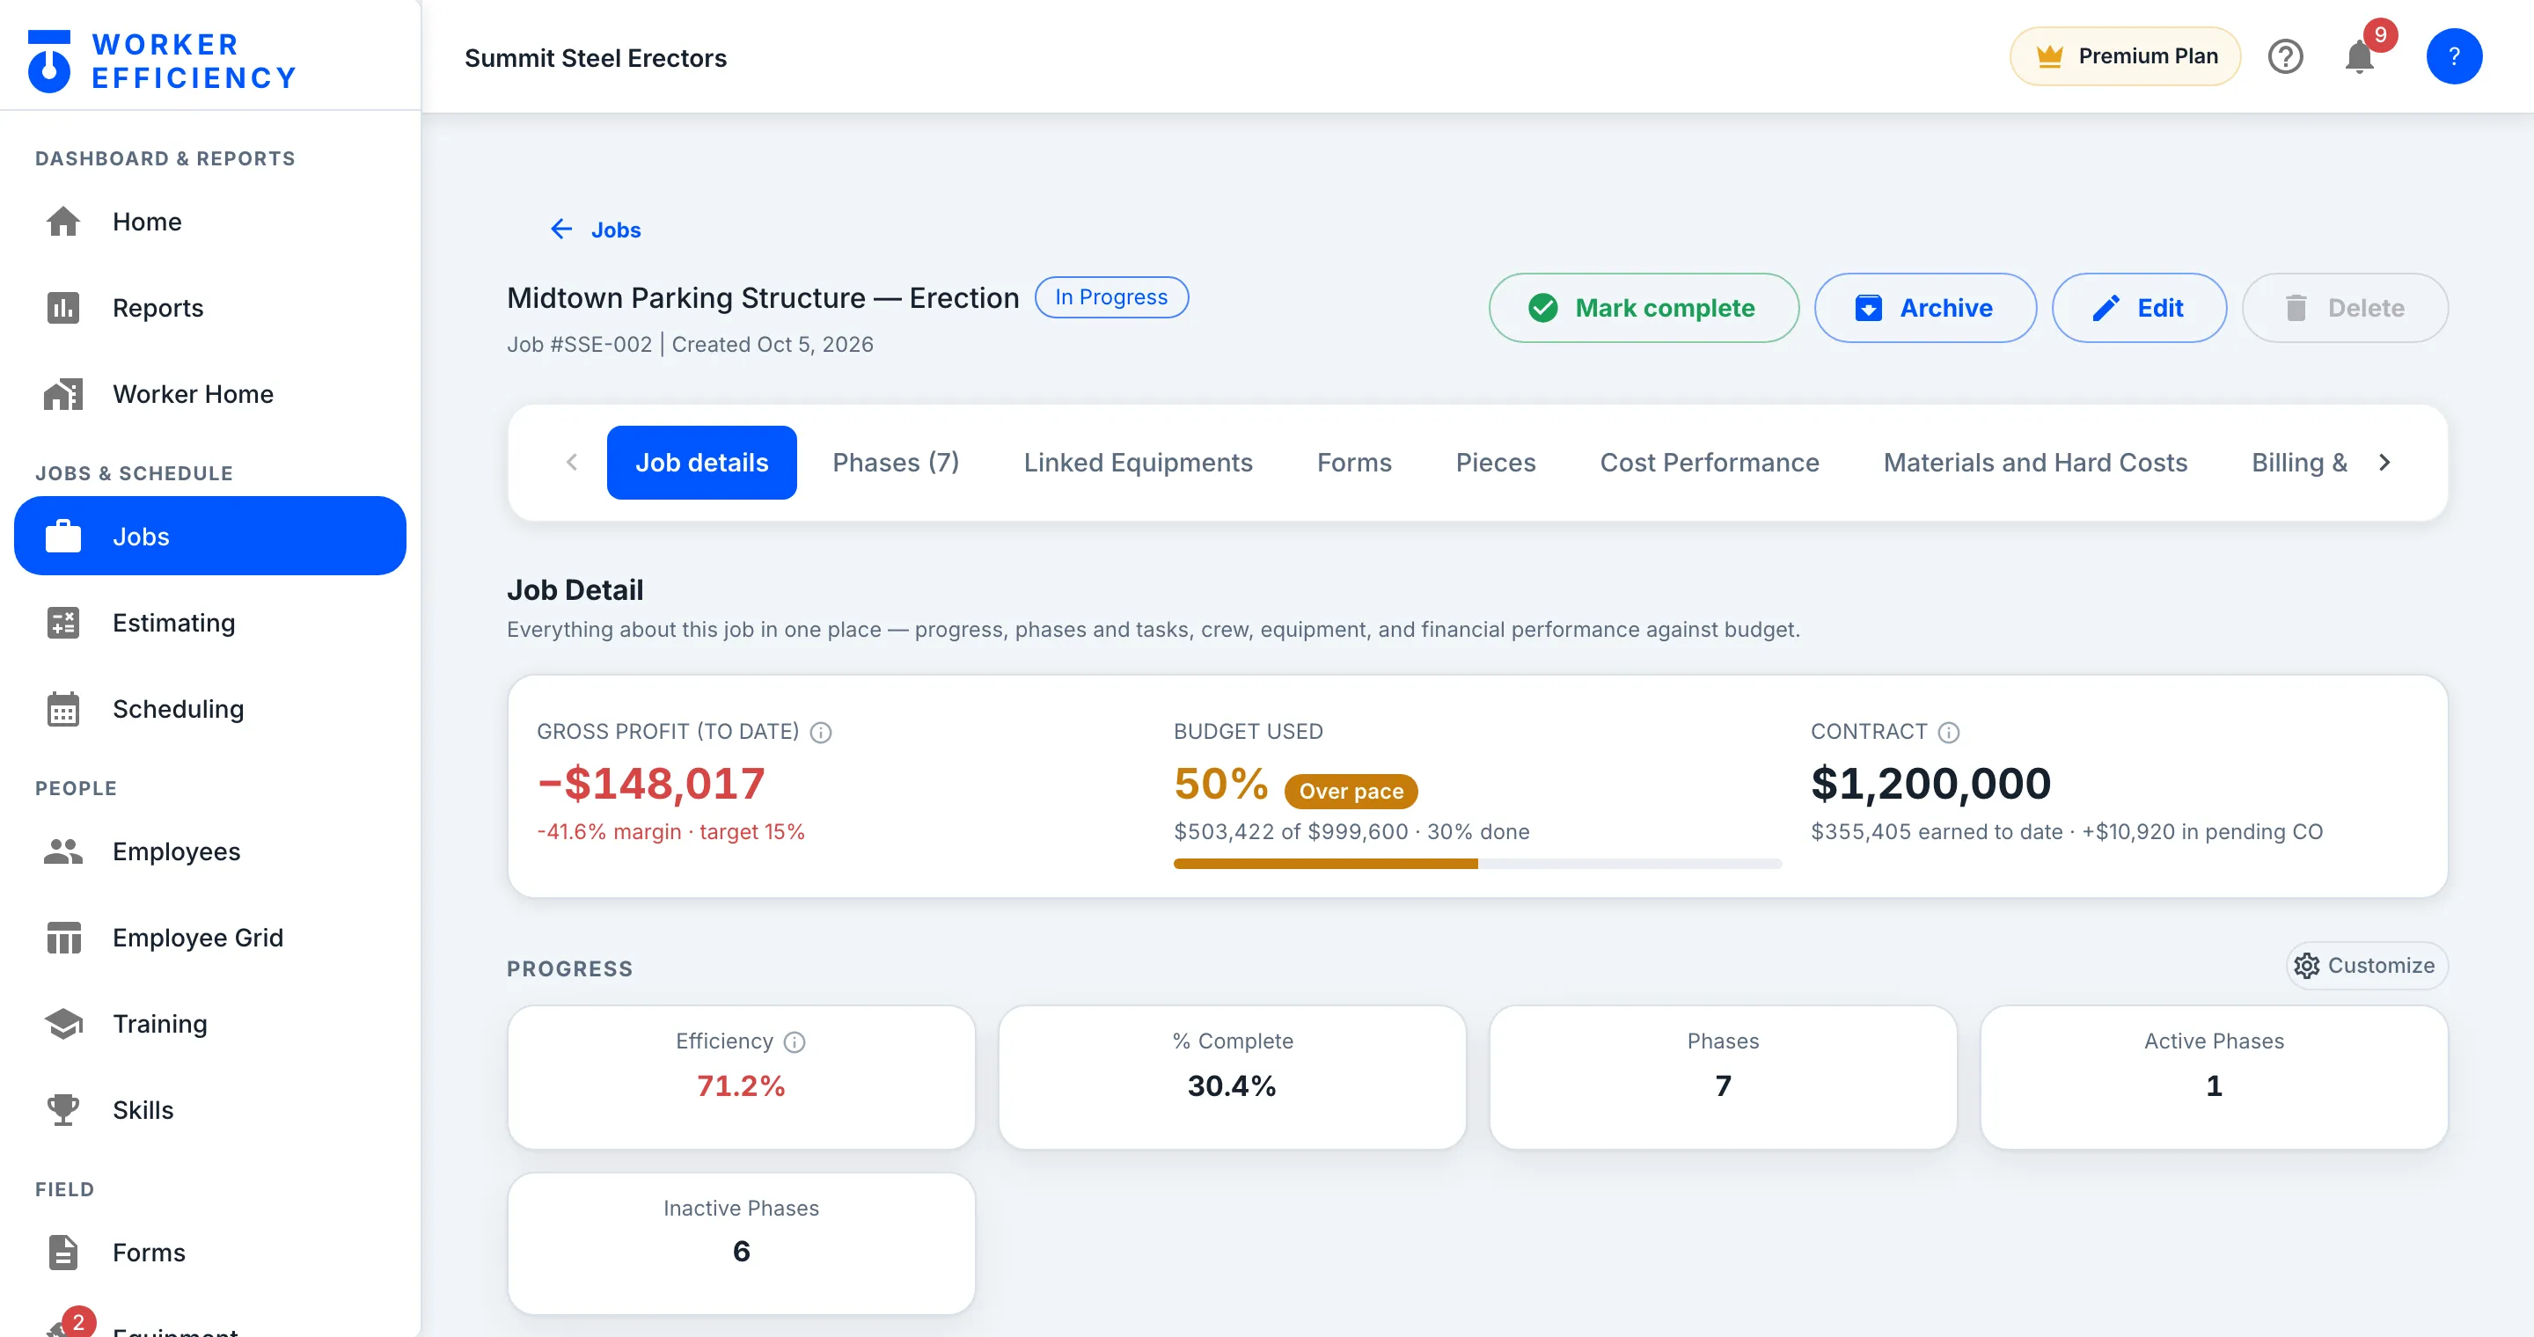Click the Inactive Phases card
2534x1337 pixels.
pos(742,1243)
